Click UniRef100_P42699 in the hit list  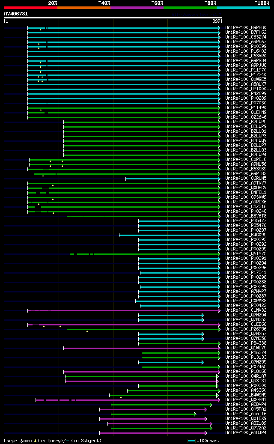click(246, 93)
